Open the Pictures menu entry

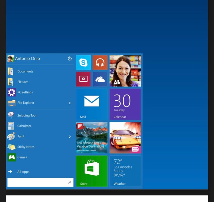click(x=40, y=82)
